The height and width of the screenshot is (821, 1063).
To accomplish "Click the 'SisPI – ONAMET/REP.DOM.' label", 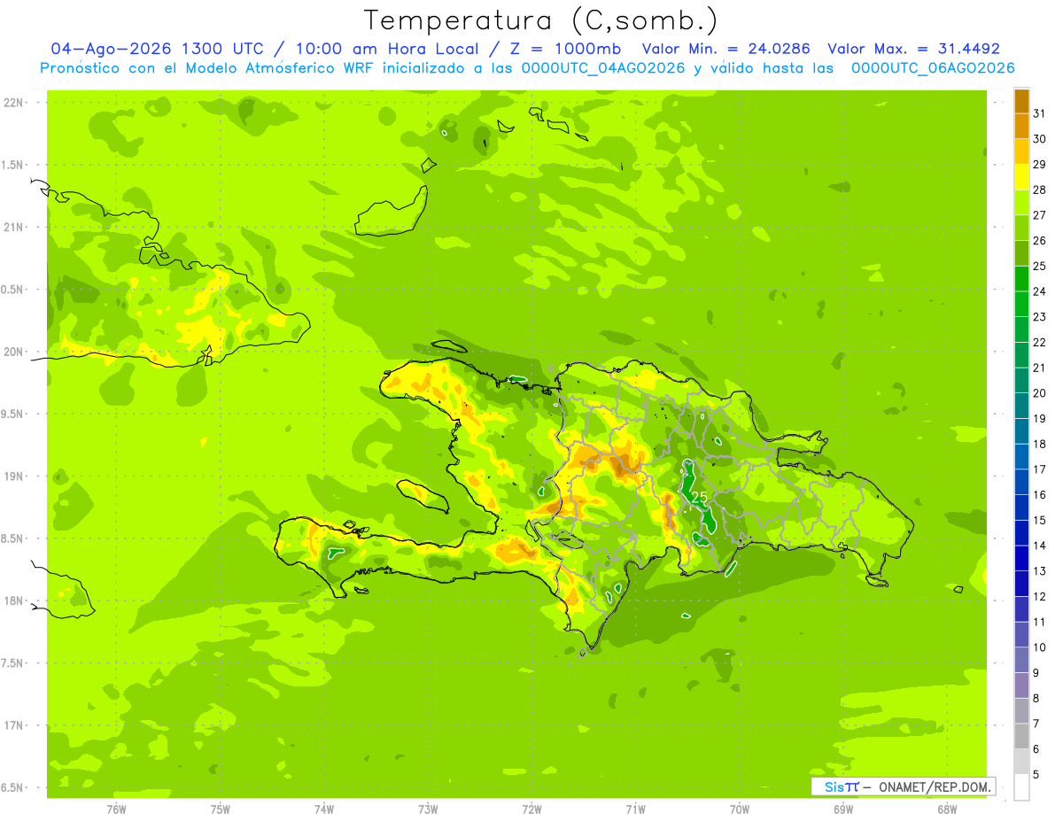I will pos(904,786).
